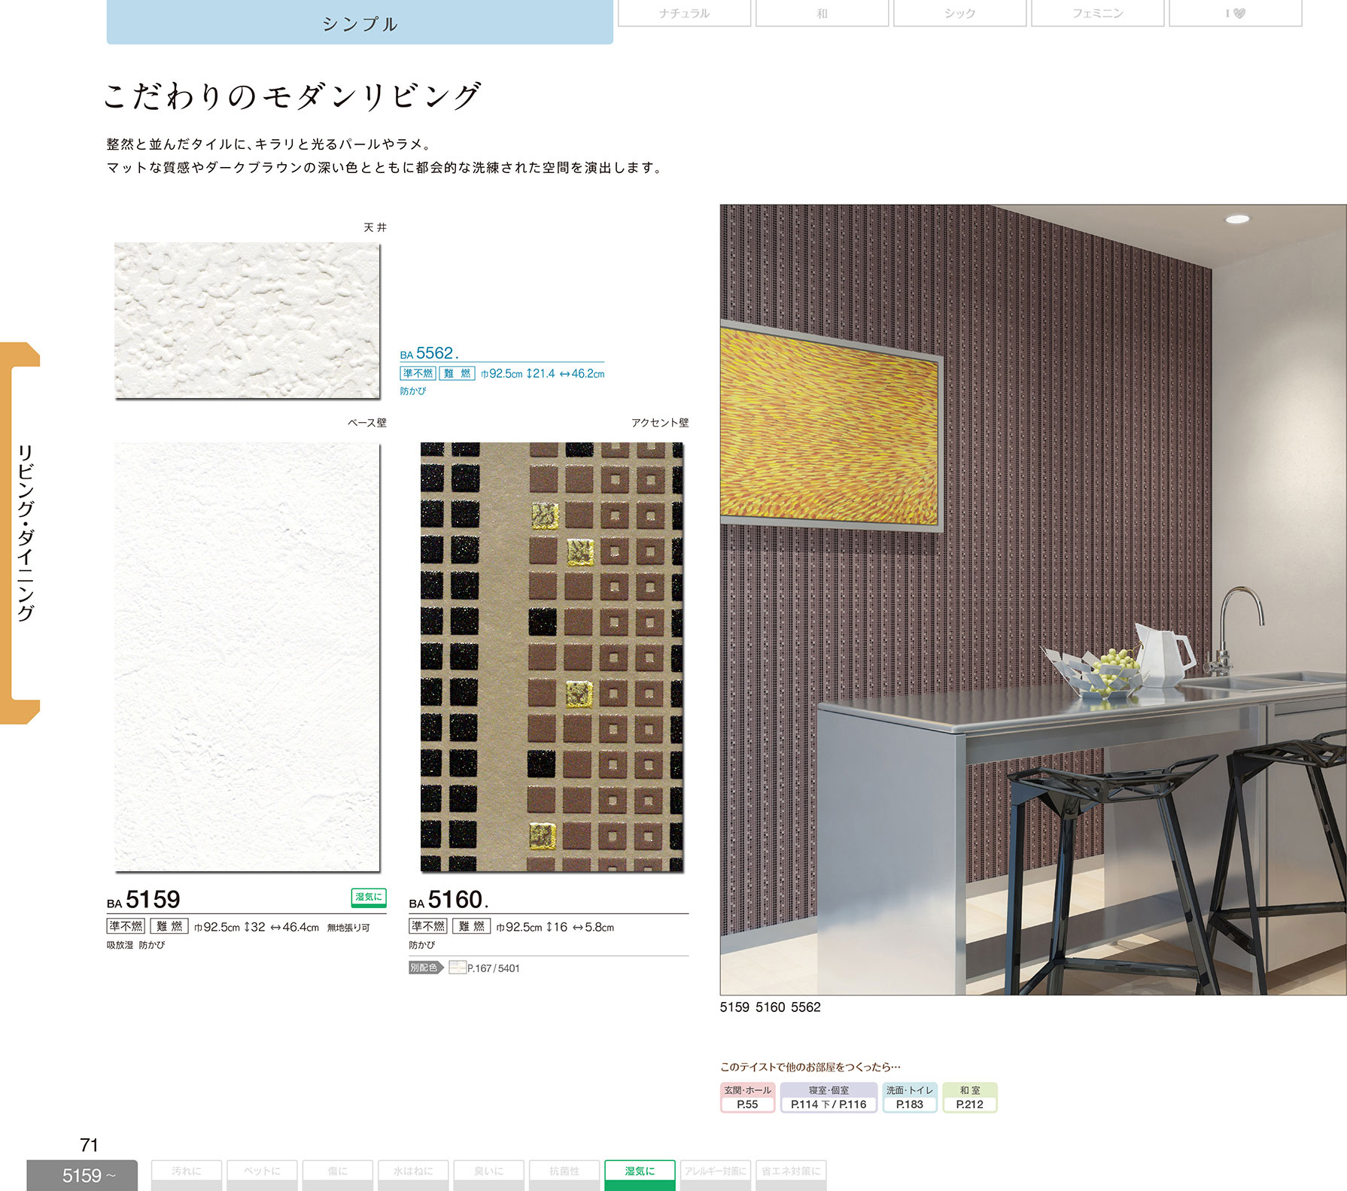This screenshot has height=1191, width=1347.
Task: Select the シンプル tab
Action: click(360, 23)
